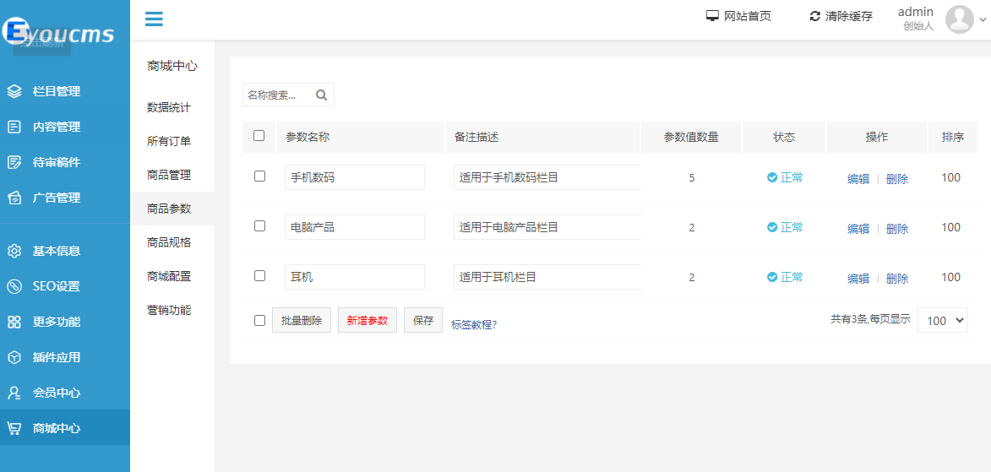The image size is (991, 472).
Task: Click the 待审稿件 edit icon
Action: (x=14, y=162)
